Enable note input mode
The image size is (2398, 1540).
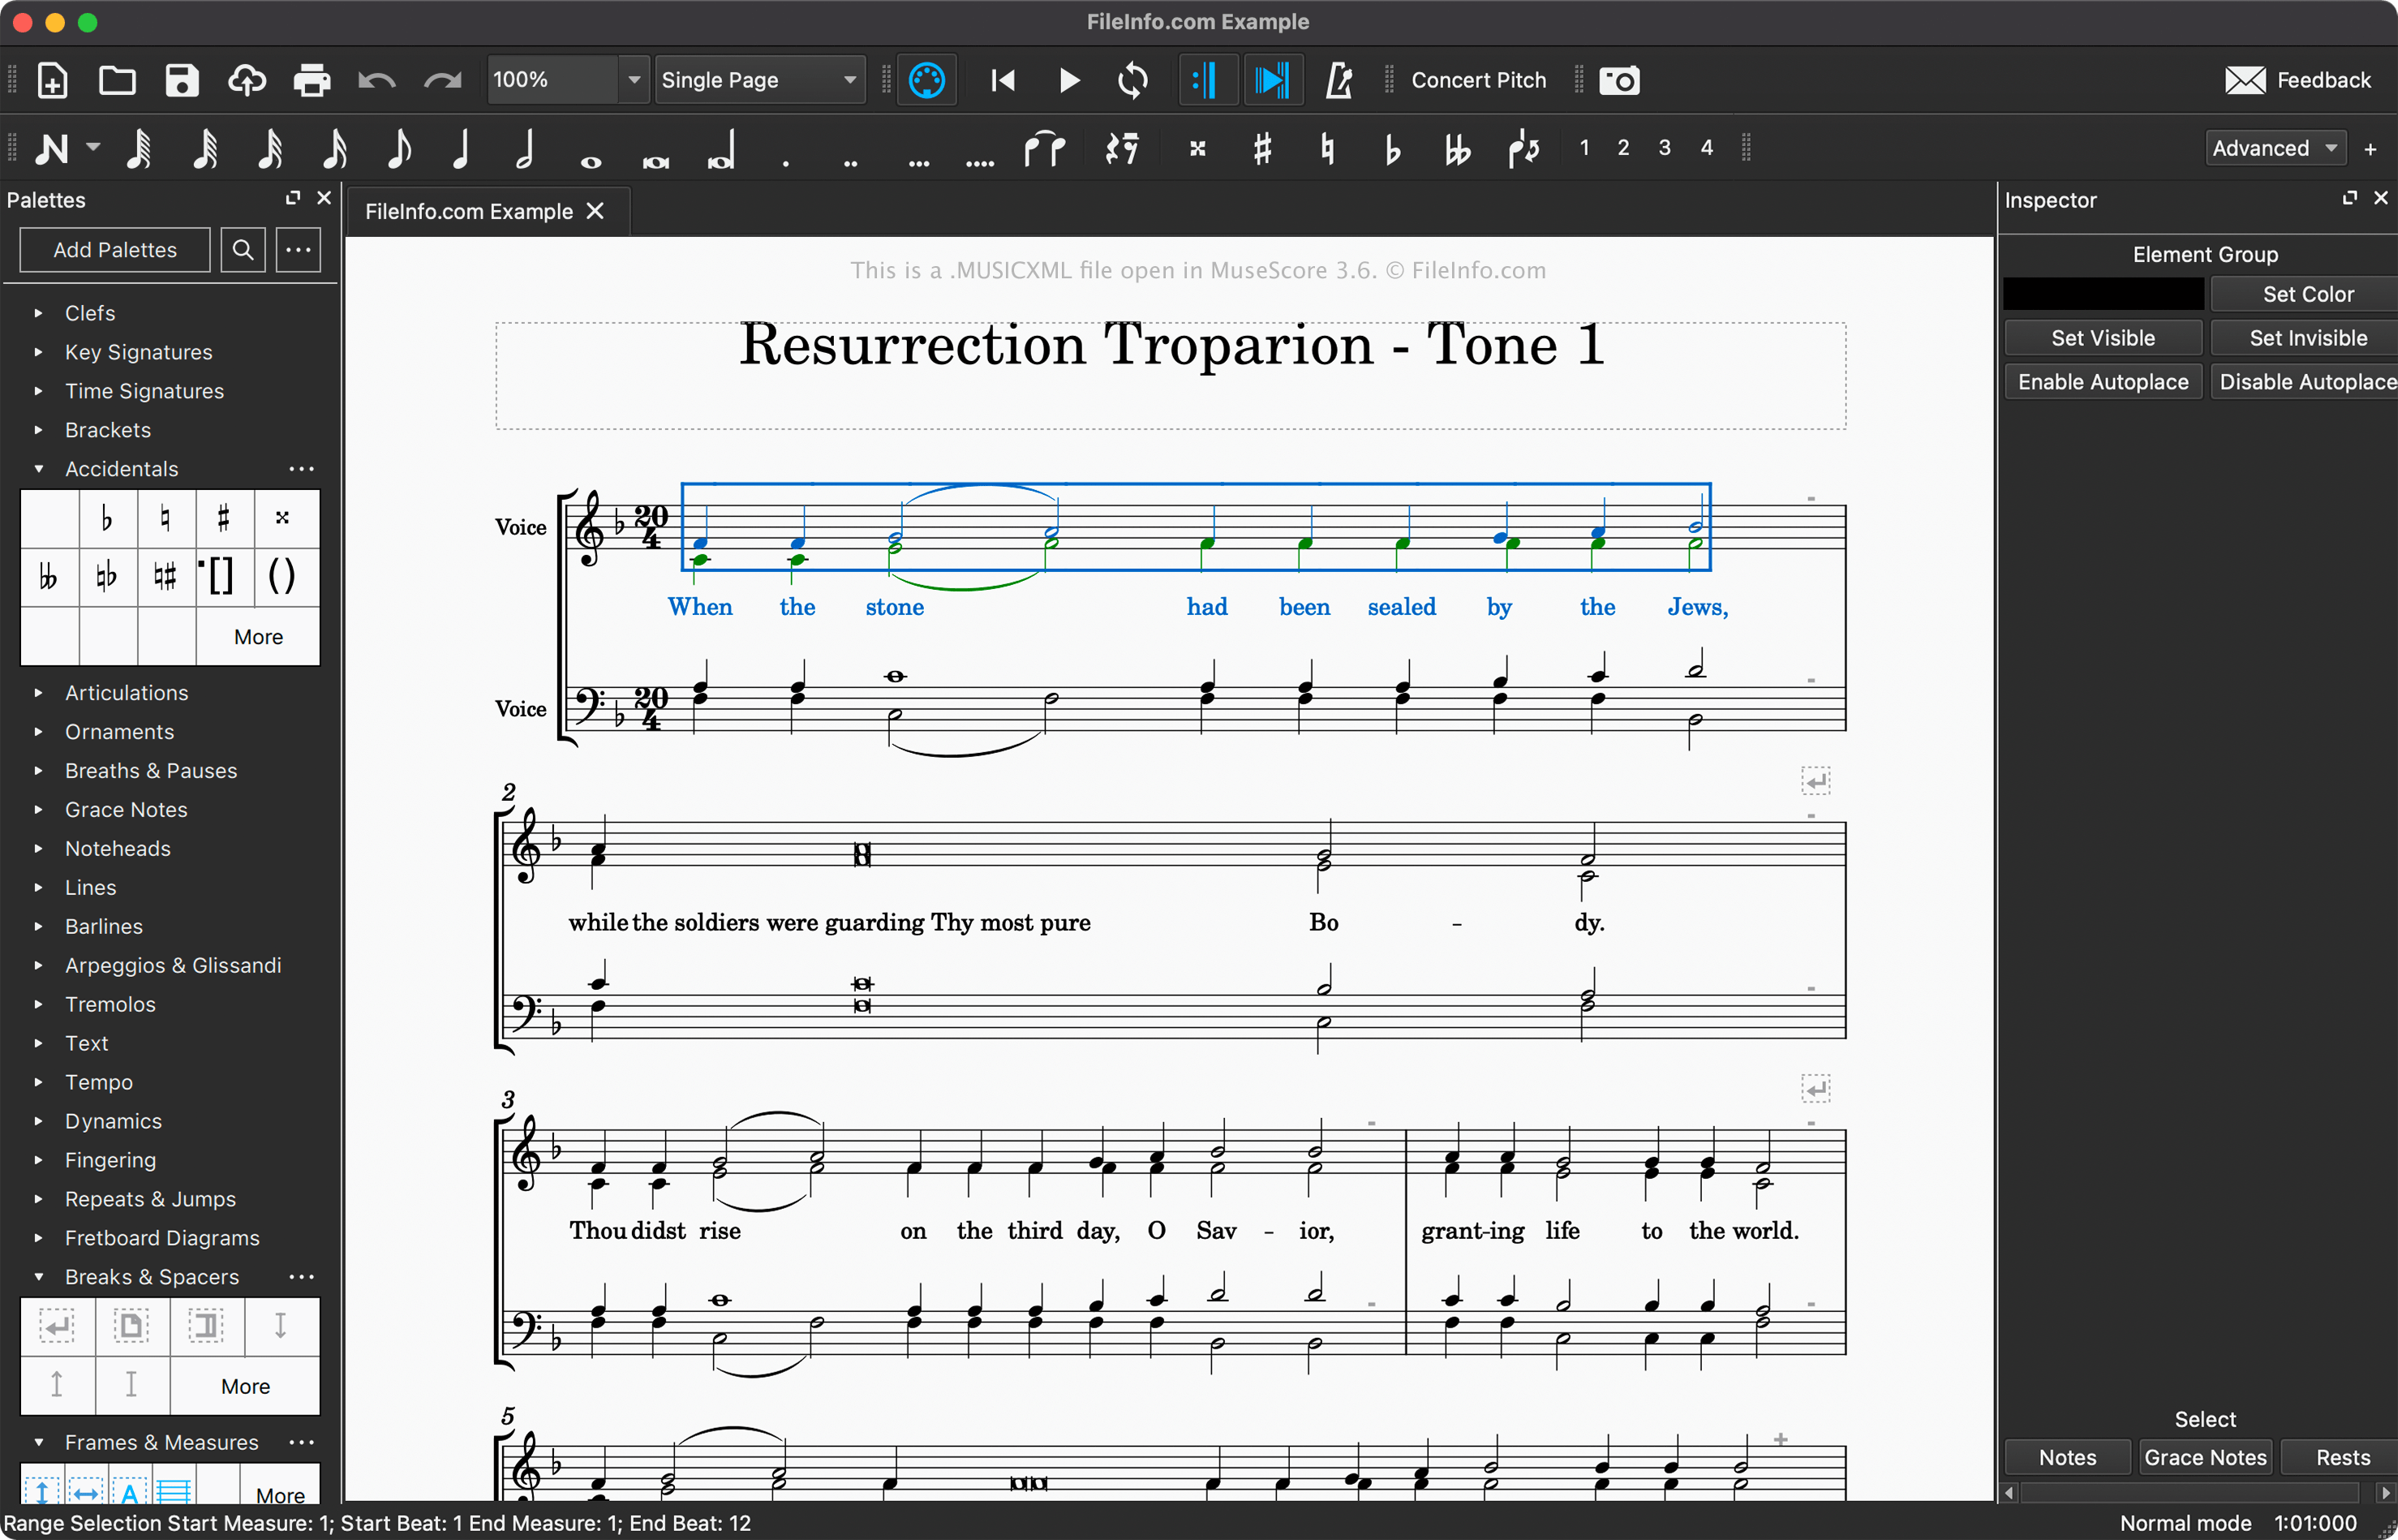click(52, 147)
